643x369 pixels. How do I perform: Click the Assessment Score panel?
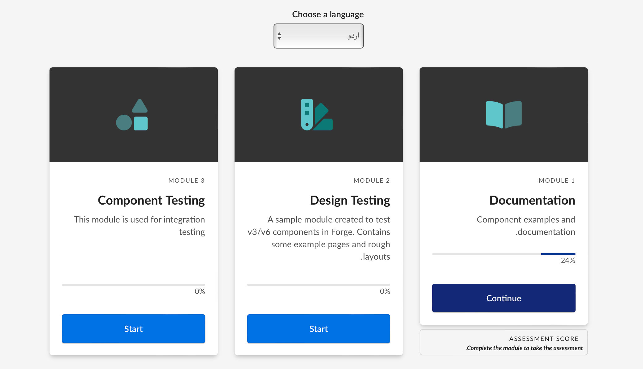[503, 342]
